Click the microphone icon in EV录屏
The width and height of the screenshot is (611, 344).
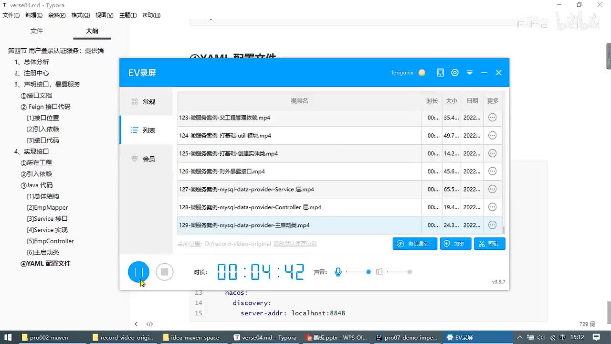(x=338, y=272)
